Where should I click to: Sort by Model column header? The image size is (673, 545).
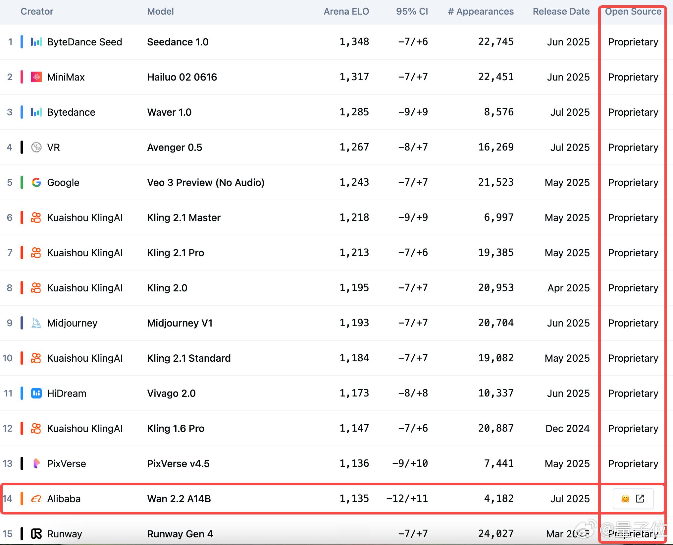pyautogui.click(x=160, y=12)
